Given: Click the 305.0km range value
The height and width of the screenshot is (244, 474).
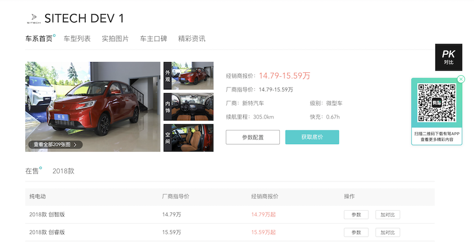Looking at the screenshot, I should [x=264, y=117].
